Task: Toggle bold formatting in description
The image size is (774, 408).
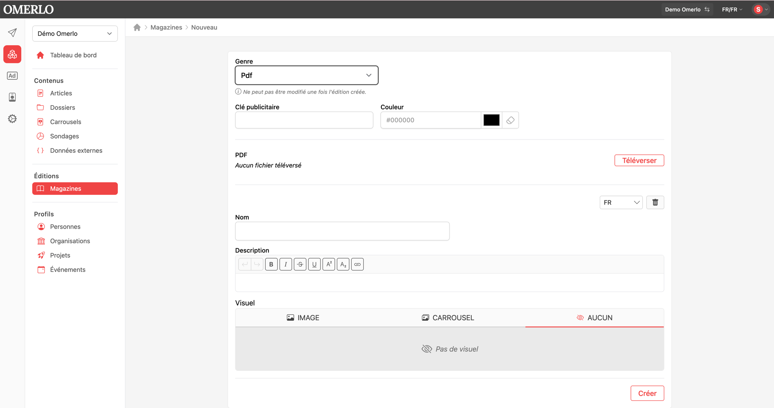Action: pyautogui.click(x=271, y=264)
